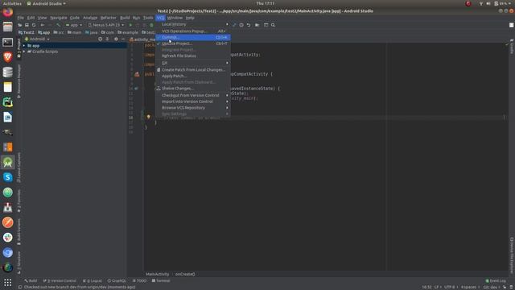Choose Create Patch from Local Changes
515x290 pixels.
pos(193,70)
